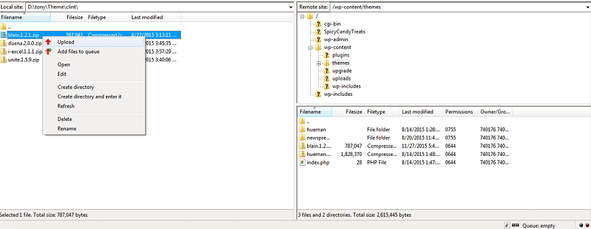The image size is (591, 229).
Task: Click the Queue: empty status text
Action: point(539,225)
